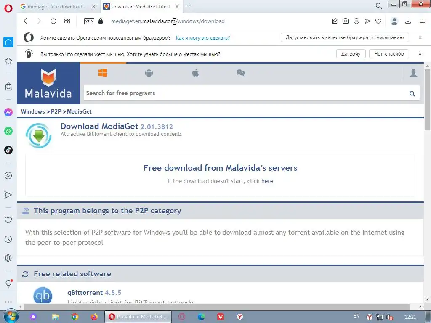Open the Opera account profile icon
Image resolution: width=431 pixels, height=323 pixels.
click(394, 21)
